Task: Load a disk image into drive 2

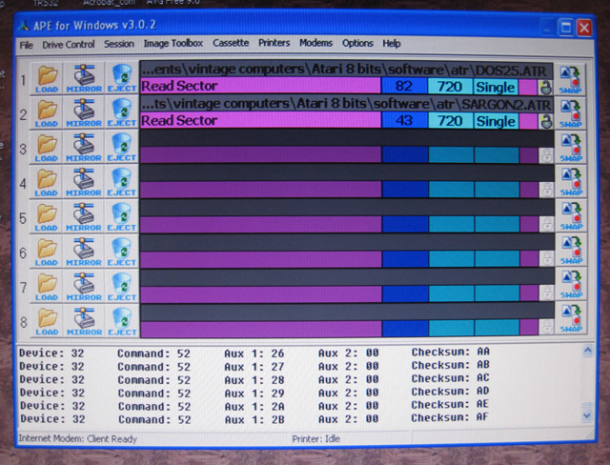Action: [47, 113]
